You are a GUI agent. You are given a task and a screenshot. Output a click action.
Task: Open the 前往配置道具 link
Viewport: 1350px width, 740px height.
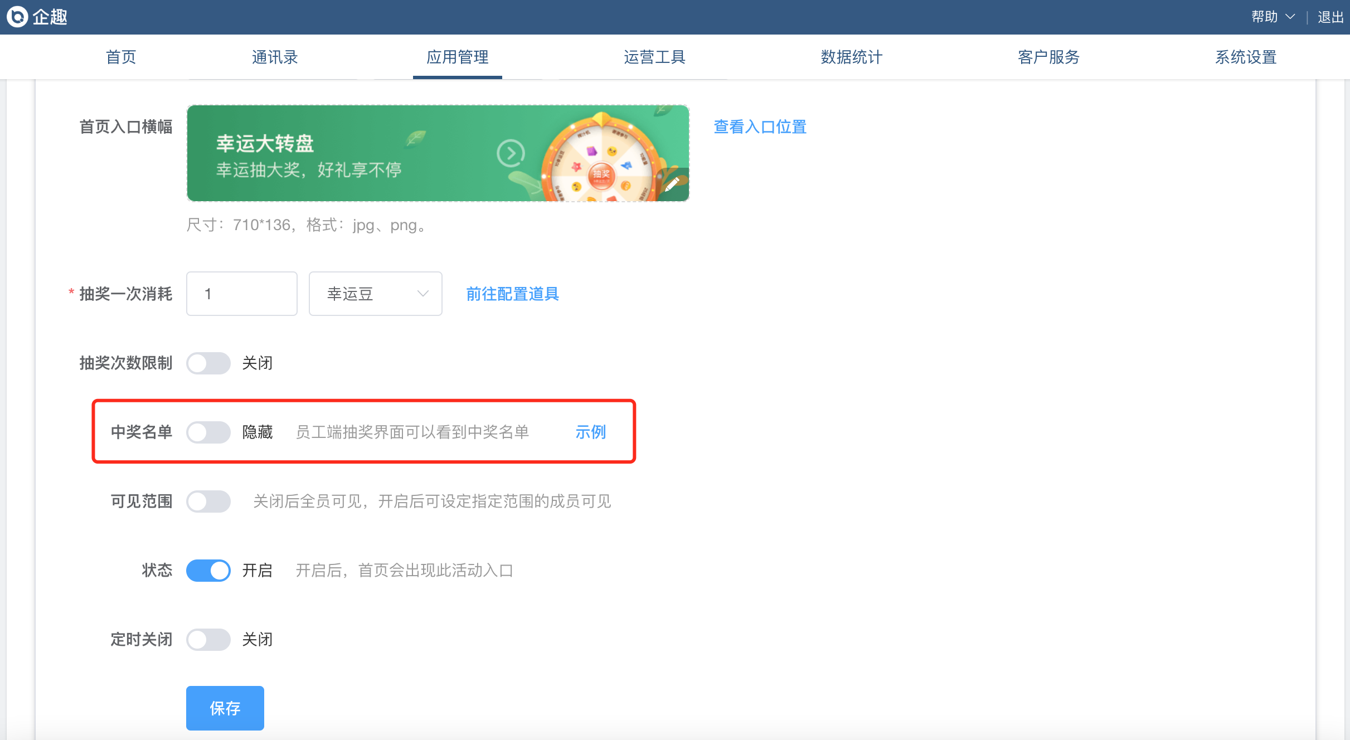[512, 294]
